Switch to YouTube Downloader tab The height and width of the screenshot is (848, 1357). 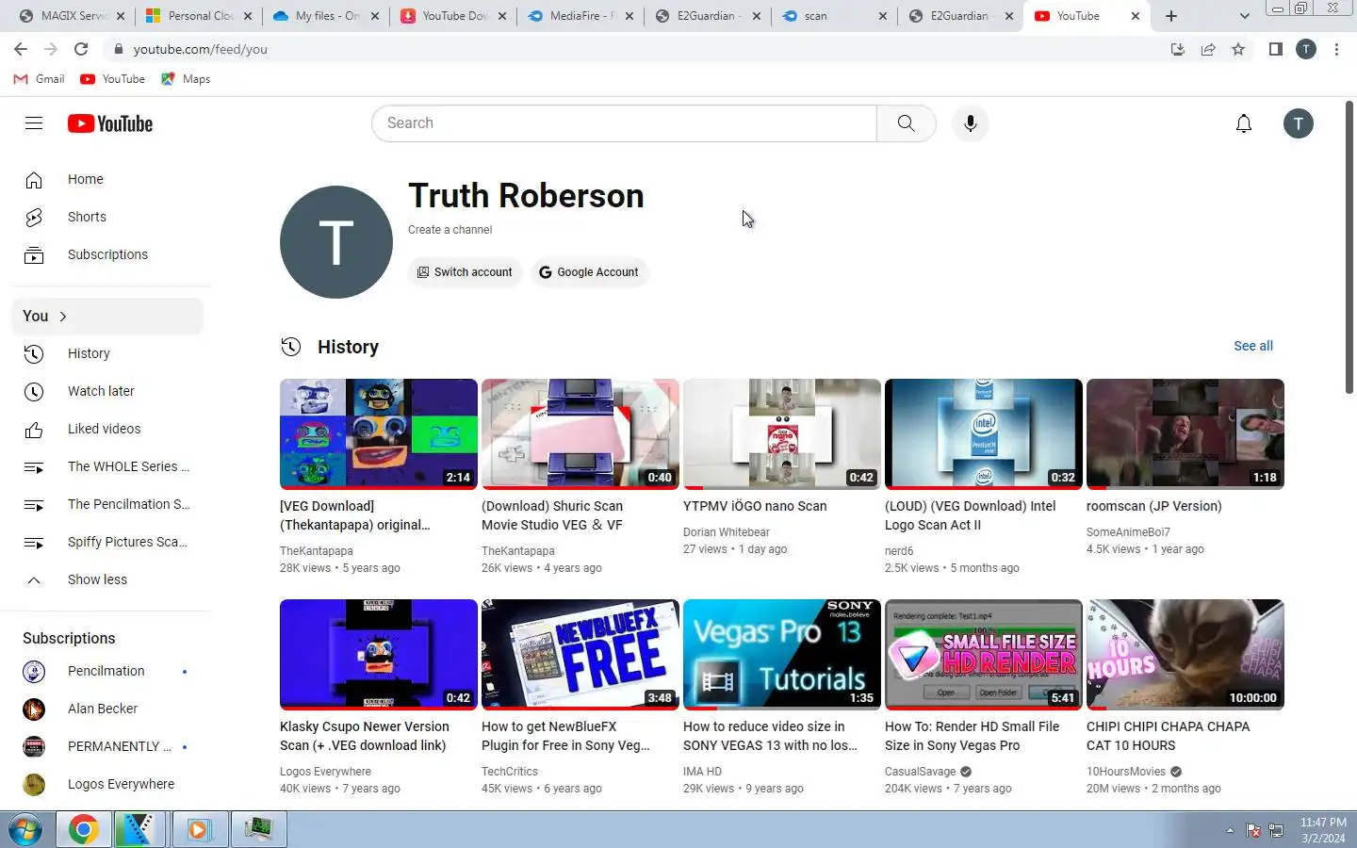[x=453, y=16]
